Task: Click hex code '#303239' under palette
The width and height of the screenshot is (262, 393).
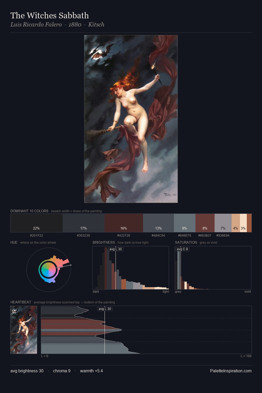Action: pos(83,236)
